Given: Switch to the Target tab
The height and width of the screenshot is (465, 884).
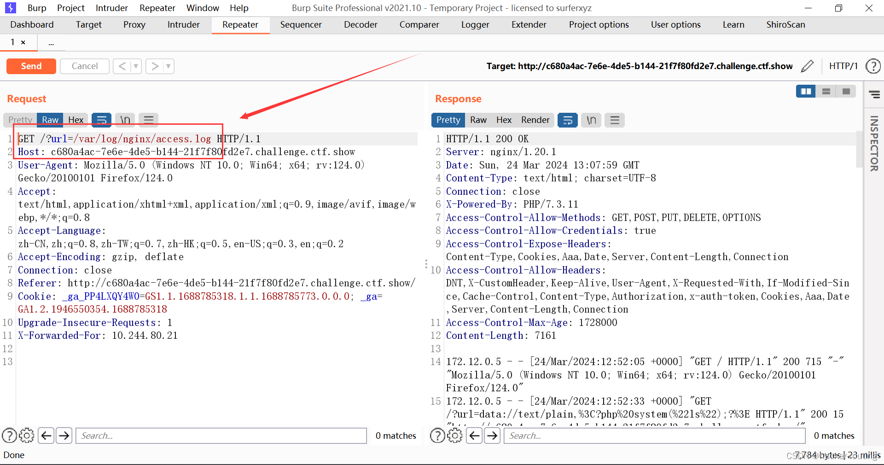Looking at the screenshot, I should [x=89, y=25].
